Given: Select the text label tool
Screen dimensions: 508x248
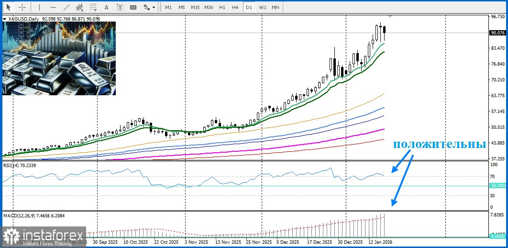Looking at the screenshot, I should [x=120, y=8].
